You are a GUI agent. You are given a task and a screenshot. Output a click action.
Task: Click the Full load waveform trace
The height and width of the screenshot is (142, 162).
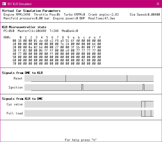pyautogui.click(x=89, y=113)
